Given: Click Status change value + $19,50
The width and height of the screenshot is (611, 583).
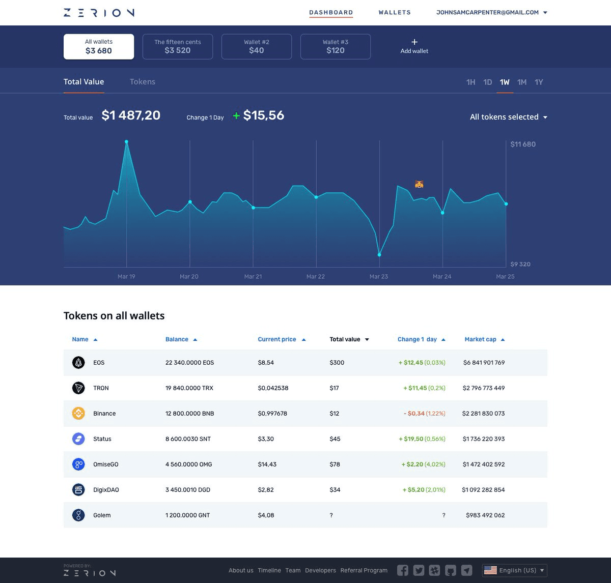Looking at the screenshot, I should (411, 439).
